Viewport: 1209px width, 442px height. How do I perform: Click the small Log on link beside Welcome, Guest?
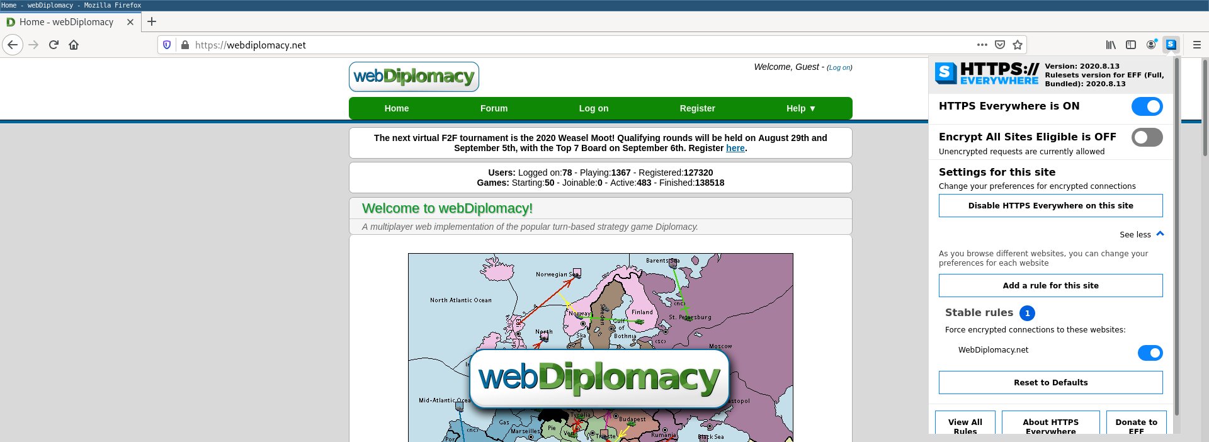839,67
